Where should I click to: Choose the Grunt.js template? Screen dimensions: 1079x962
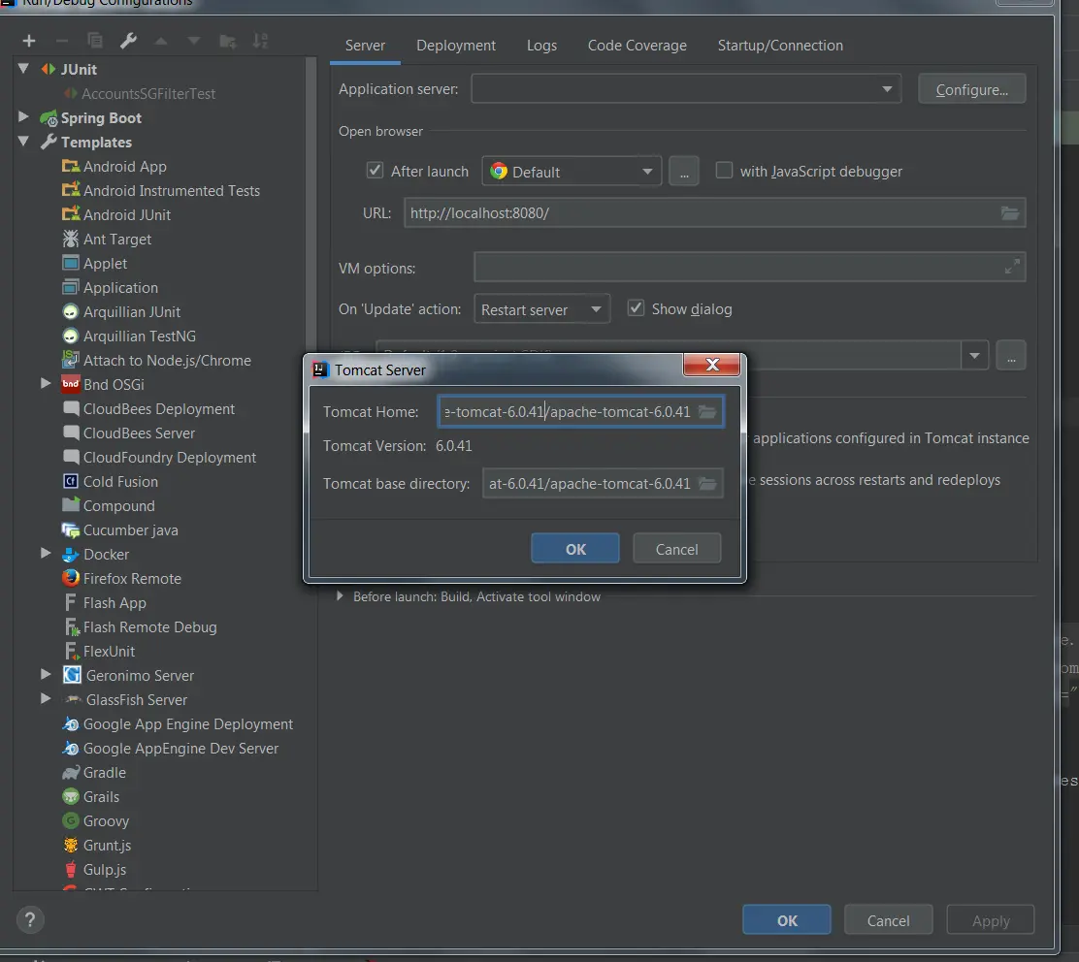pyautogui.click(x=96, y=845)
